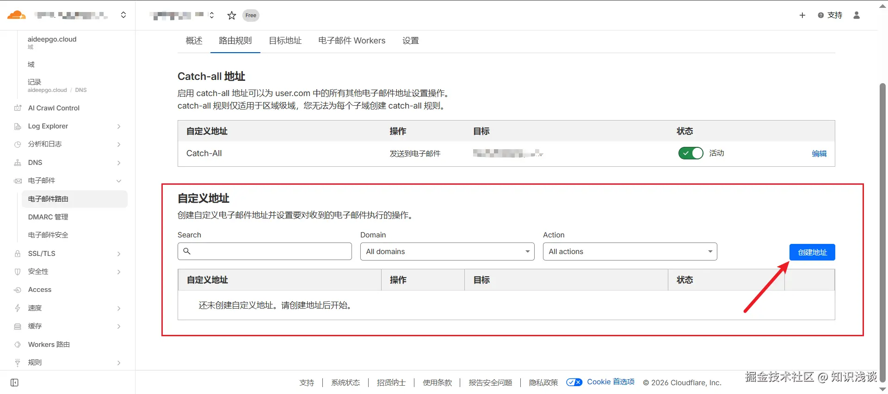Switch to the 电子邮件 Workers tab
Image resolution: width=888 pixels, height=394 pixels.
pos(351,41)
